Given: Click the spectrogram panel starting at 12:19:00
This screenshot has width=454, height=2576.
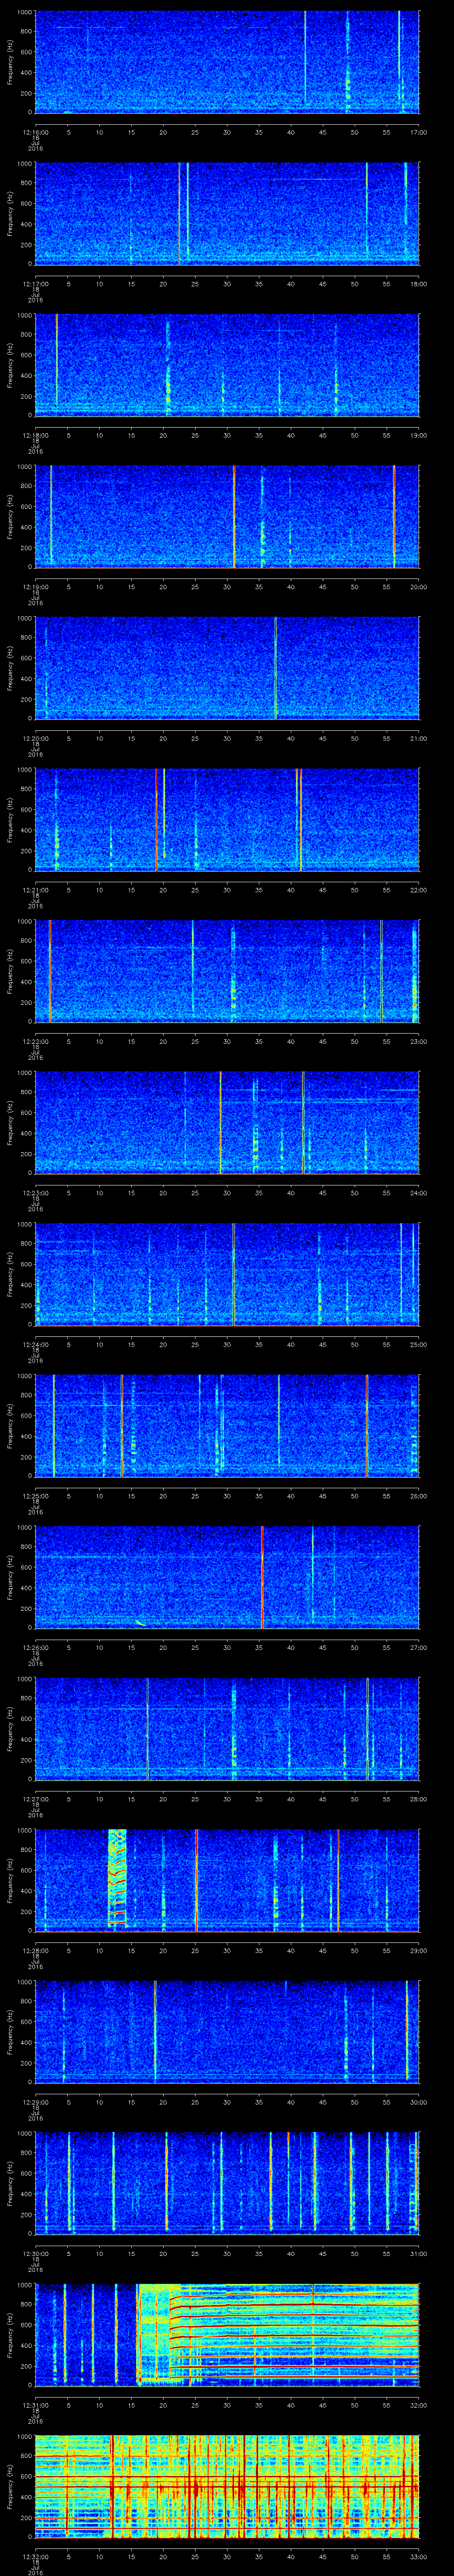Looking at the screenshot, I should point(227,517).
